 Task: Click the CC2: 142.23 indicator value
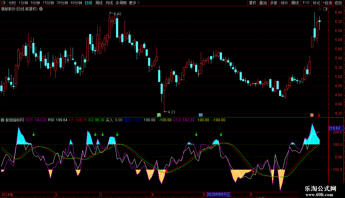coord(184,120)
